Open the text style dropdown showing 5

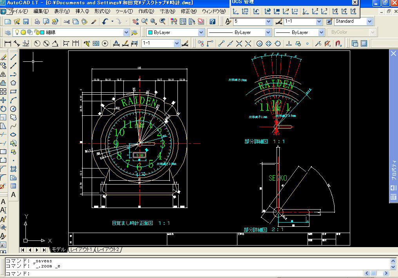pos(269,22)
